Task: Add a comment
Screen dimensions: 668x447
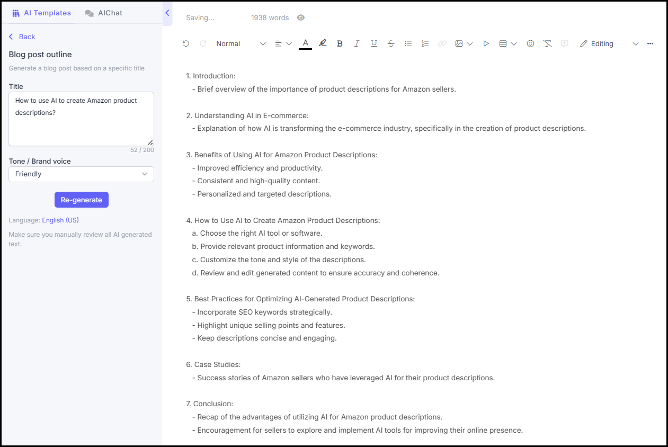Action: (565, 43)
